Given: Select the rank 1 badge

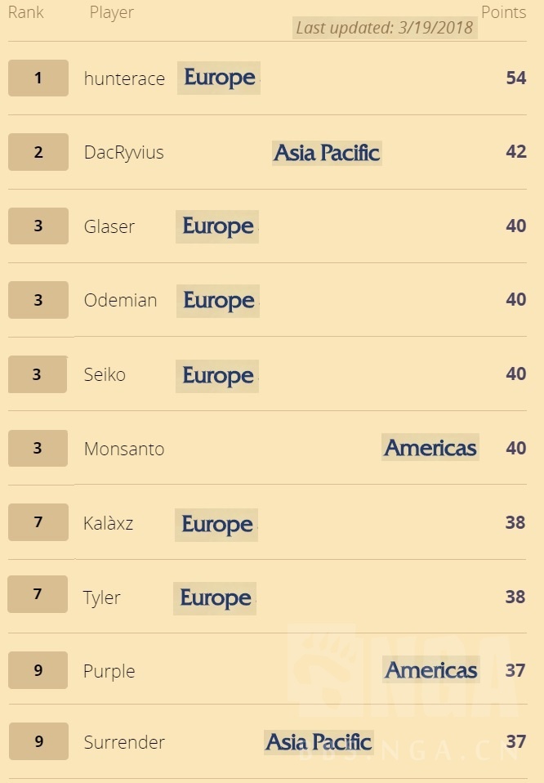Looking at the screenshot, I should tap(38, 78).
